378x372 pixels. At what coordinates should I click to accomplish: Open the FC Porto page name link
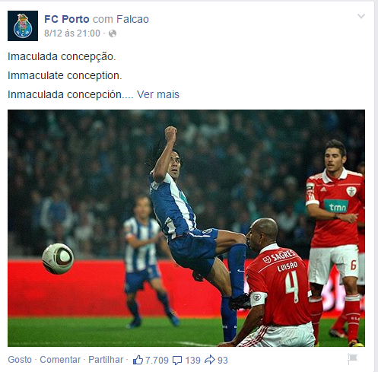click(x=67, y=19)
